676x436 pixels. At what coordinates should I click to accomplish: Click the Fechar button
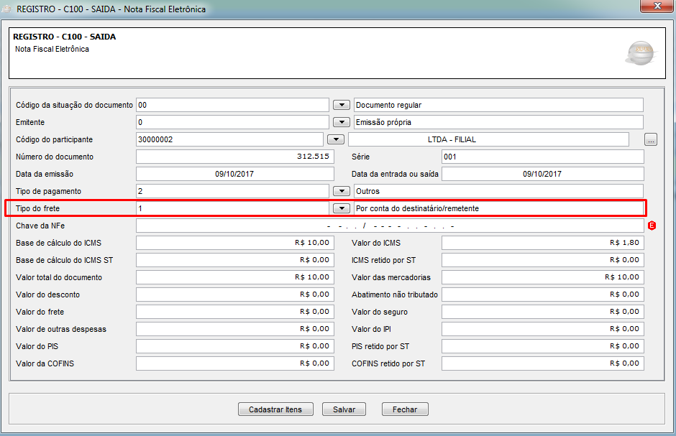pos(405,409)
